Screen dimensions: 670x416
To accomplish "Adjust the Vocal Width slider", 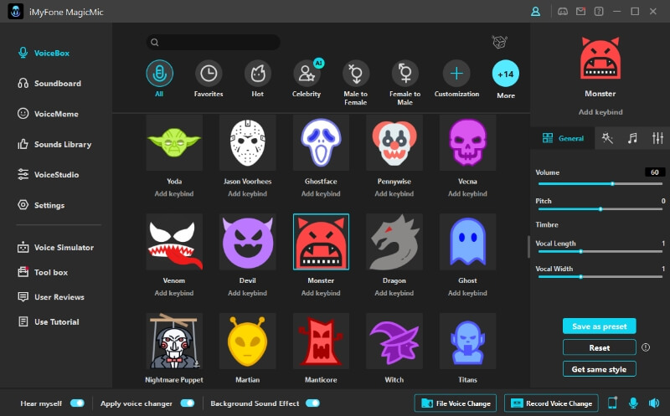I will tap(600, 277).
